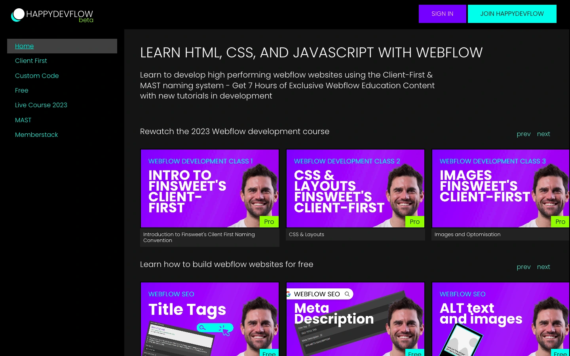Open the Meta Description SEO thumbnail
The width and height of the screenshot is (570, 356).
coord(355,319)
